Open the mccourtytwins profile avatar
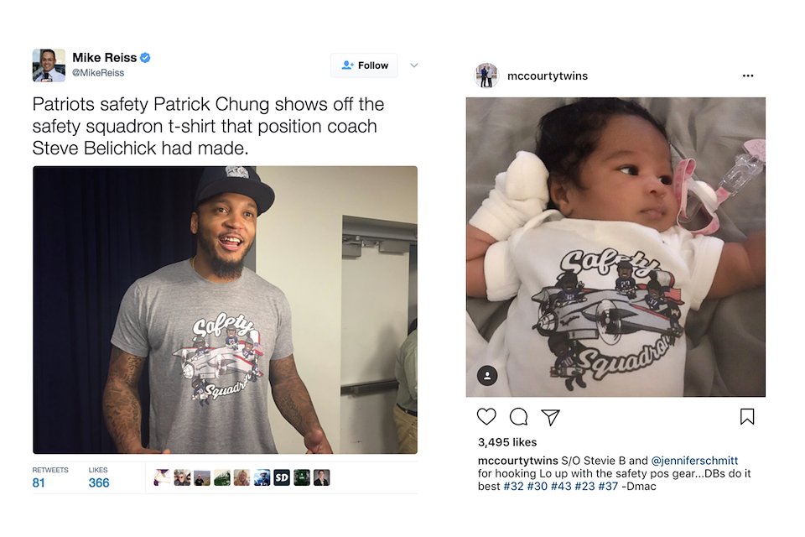 pyautogui.click(x=486, y=76)
